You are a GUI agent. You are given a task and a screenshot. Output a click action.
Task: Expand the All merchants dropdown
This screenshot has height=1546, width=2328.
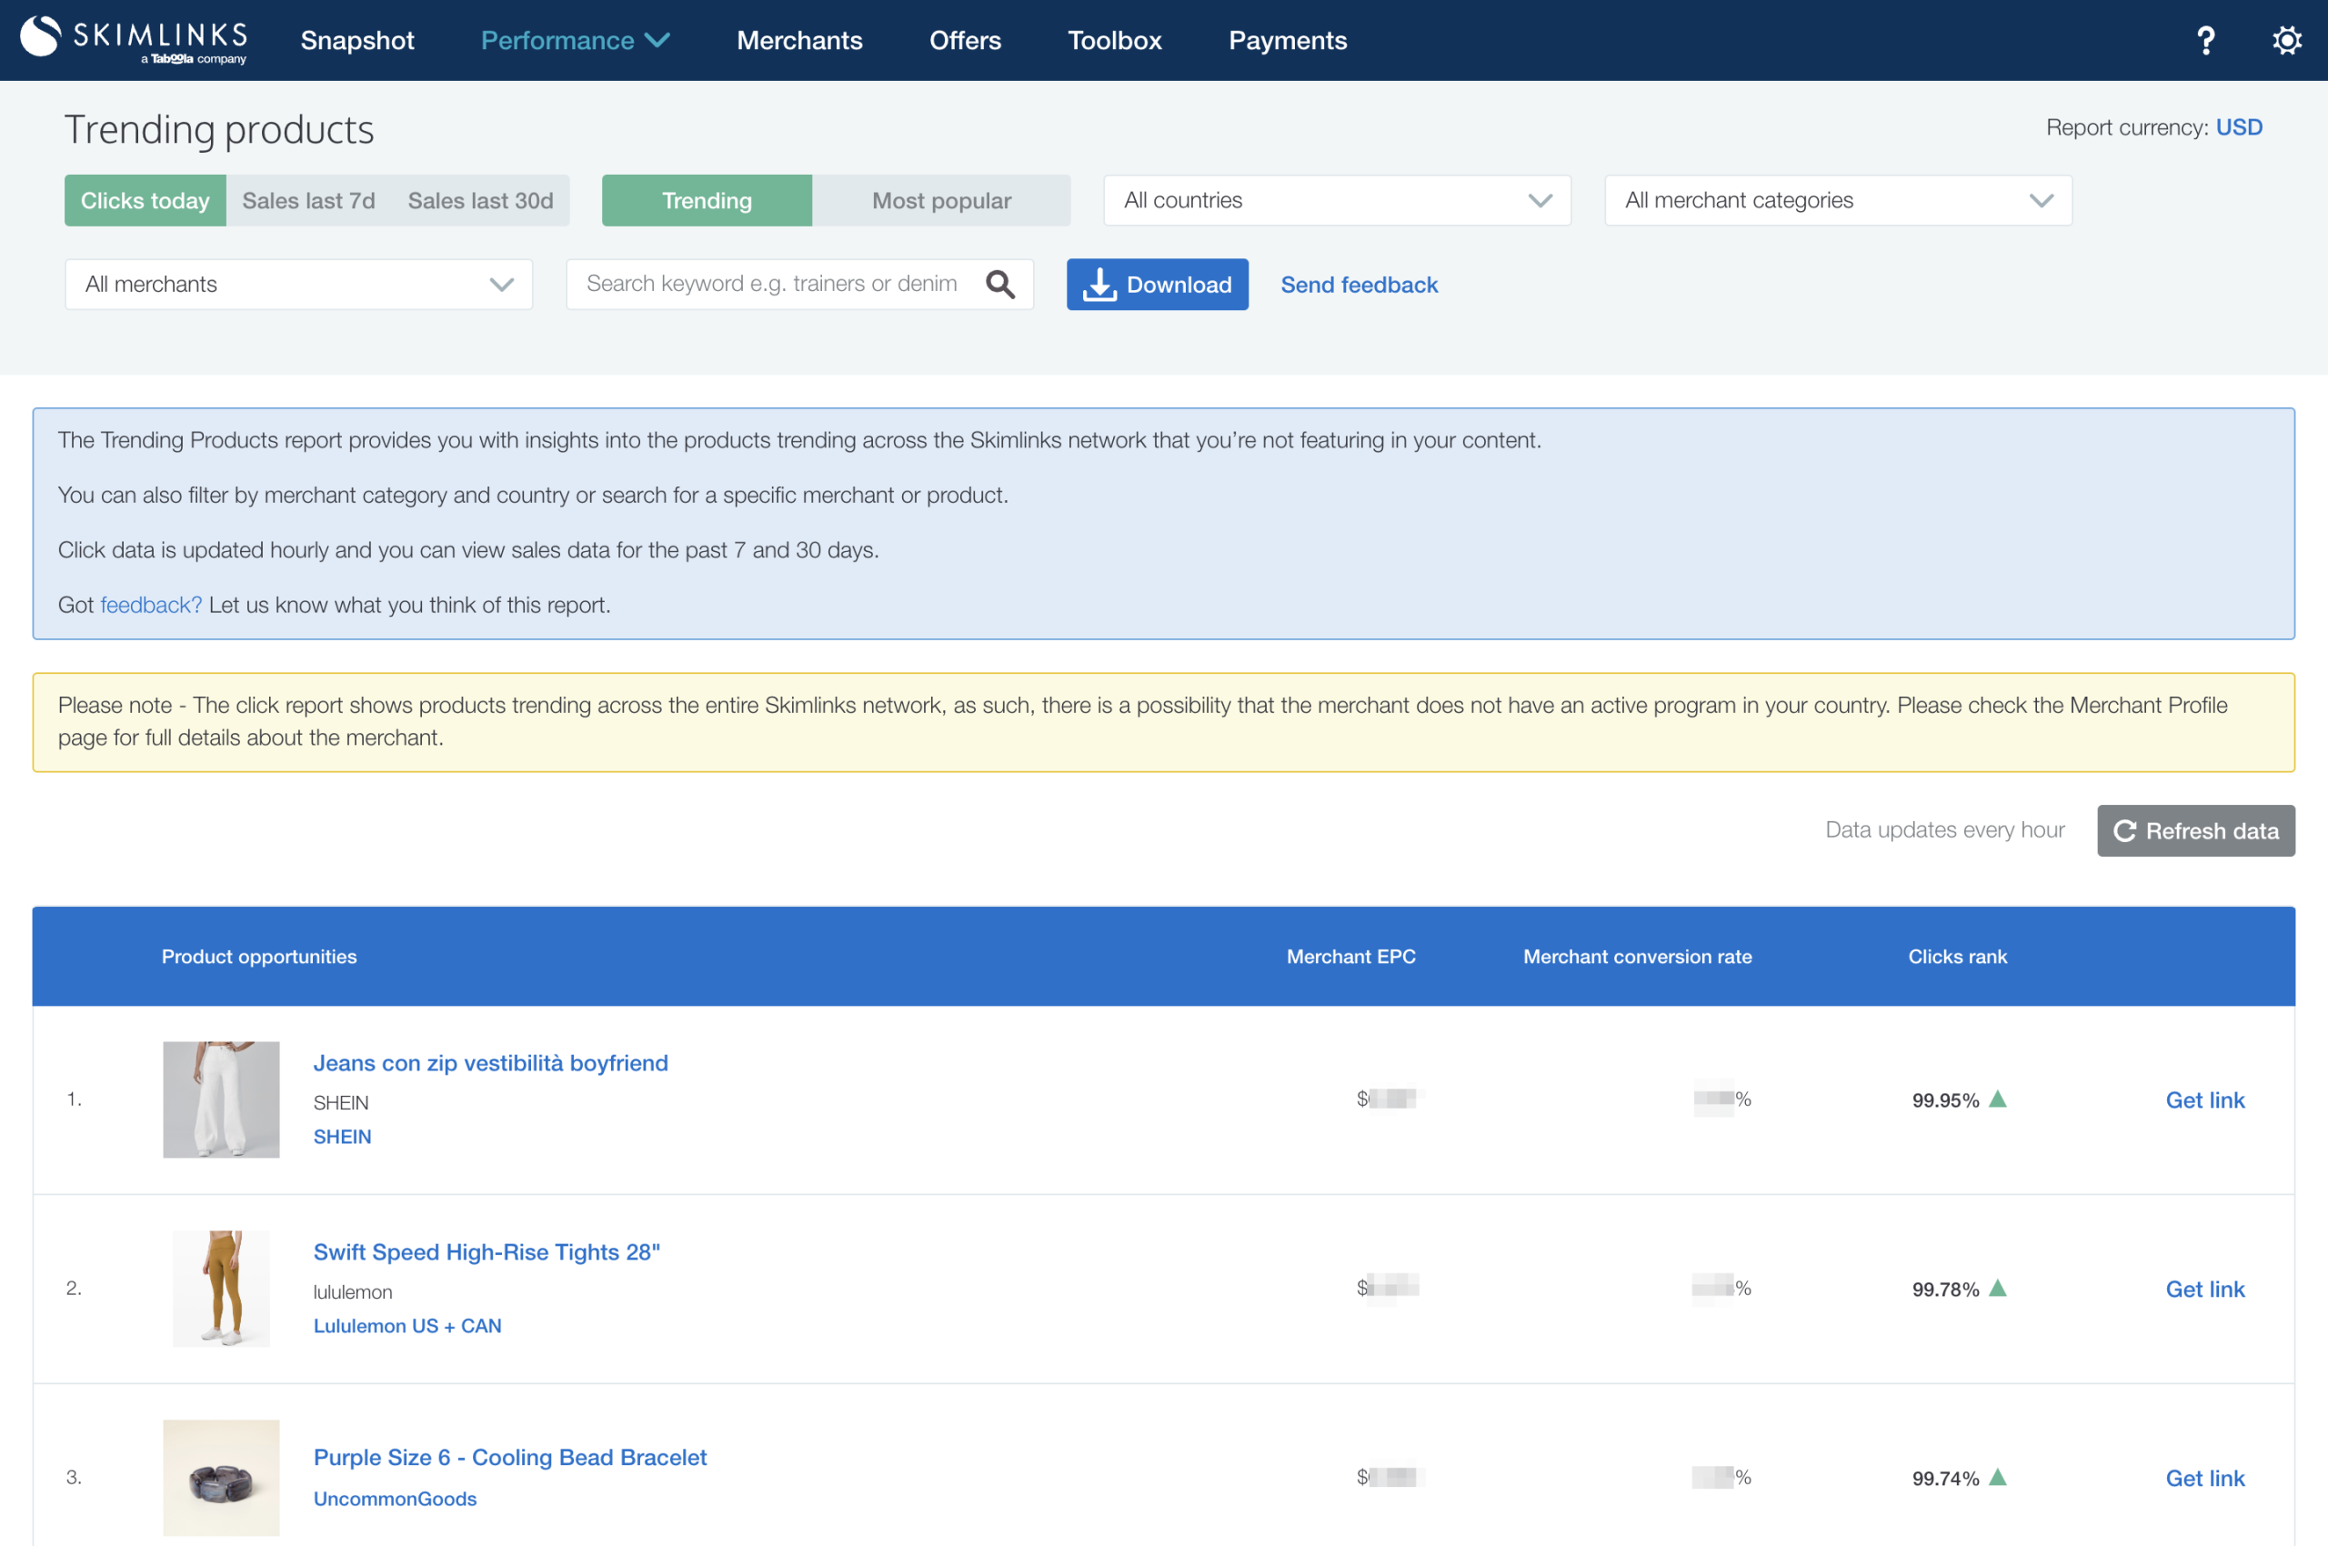tap(297, 284)
